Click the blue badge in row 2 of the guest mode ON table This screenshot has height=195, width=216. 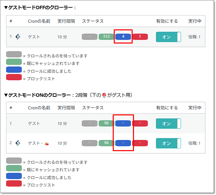(x=123, y=143)
